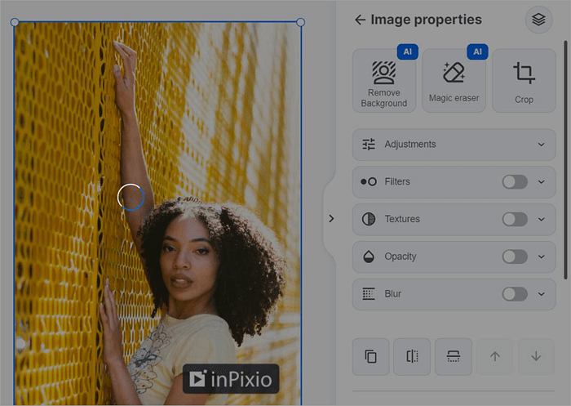Expand the Adjustments section chevron

coord(542,145)
